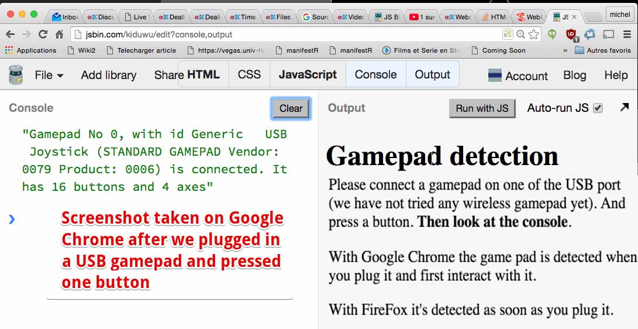
Task: Open the Telecharger article bookmark
Action: (x=141, y=50)
